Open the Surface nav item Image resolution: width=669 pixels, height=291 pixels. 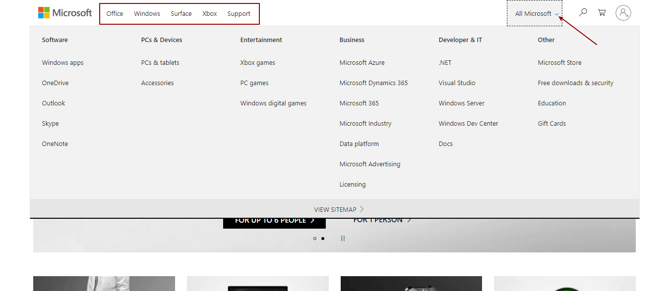coord(181,13)
